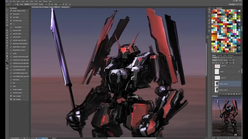Select the Eyedropper tool
The width and height of the screenshot is (248, 139).
pyautogui.click(x=7, y=22)
